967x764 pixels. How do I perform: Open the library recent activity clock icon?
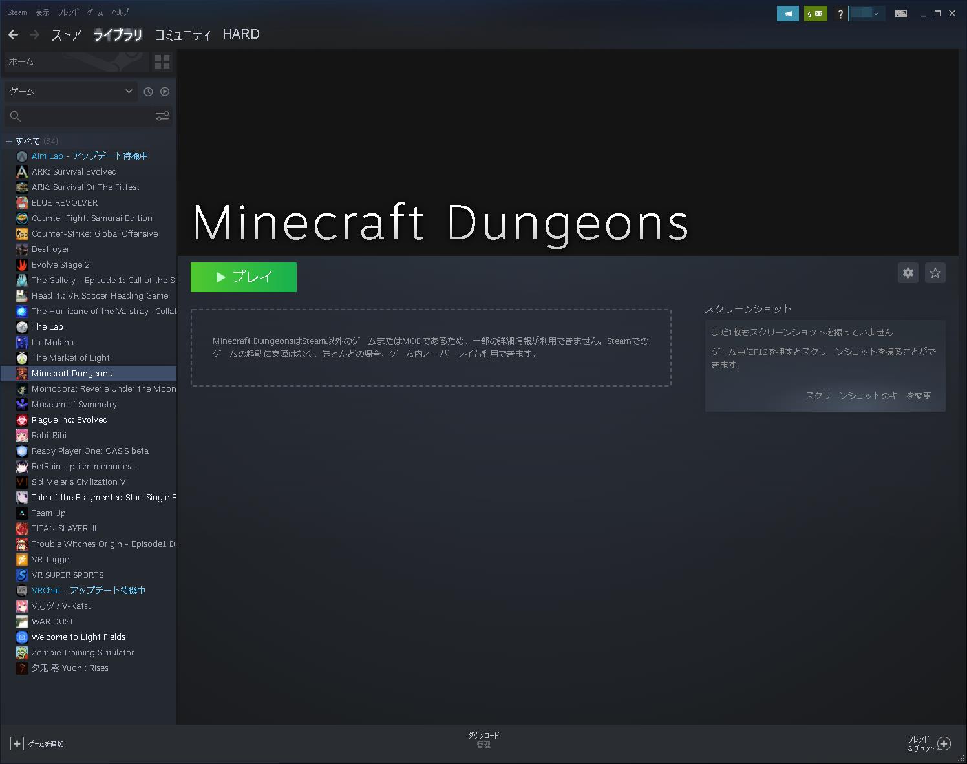click(148, 91)
